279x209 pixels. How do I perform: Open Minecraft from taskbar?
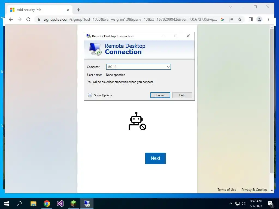(74, 204)
